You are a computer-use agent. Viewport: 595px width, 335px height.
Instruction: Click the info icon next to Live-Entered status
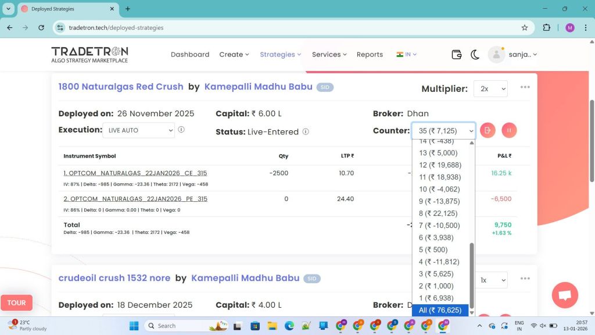click(x=306, y=132)
